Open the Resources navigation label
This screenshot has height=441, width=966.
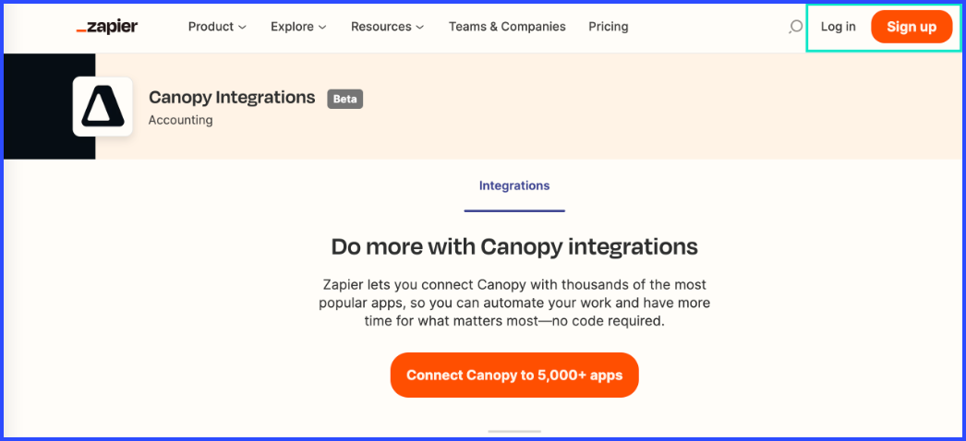pos(381,27)
